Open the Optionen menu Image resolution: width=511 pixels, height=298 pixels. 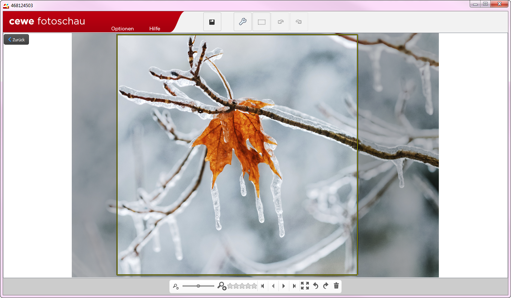point(122,29)
